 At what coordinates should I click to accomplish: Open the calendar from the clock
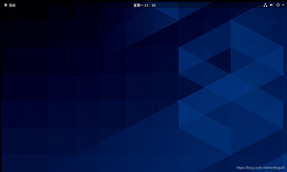coord(144,5)
